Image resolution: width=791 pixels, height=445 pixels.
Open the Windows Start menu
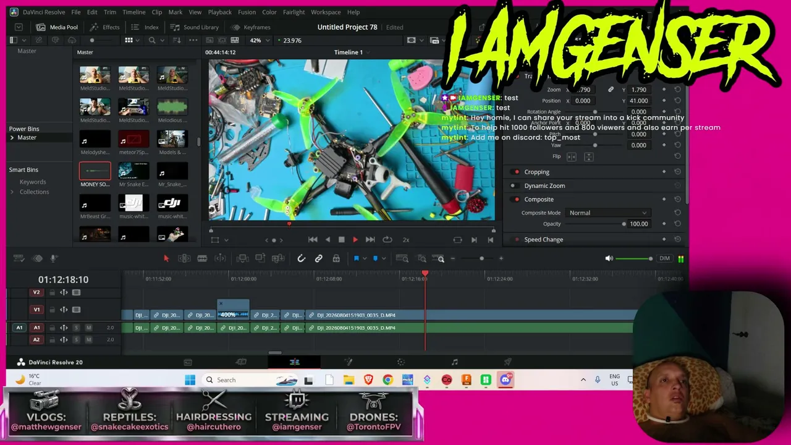coord(190,379)
